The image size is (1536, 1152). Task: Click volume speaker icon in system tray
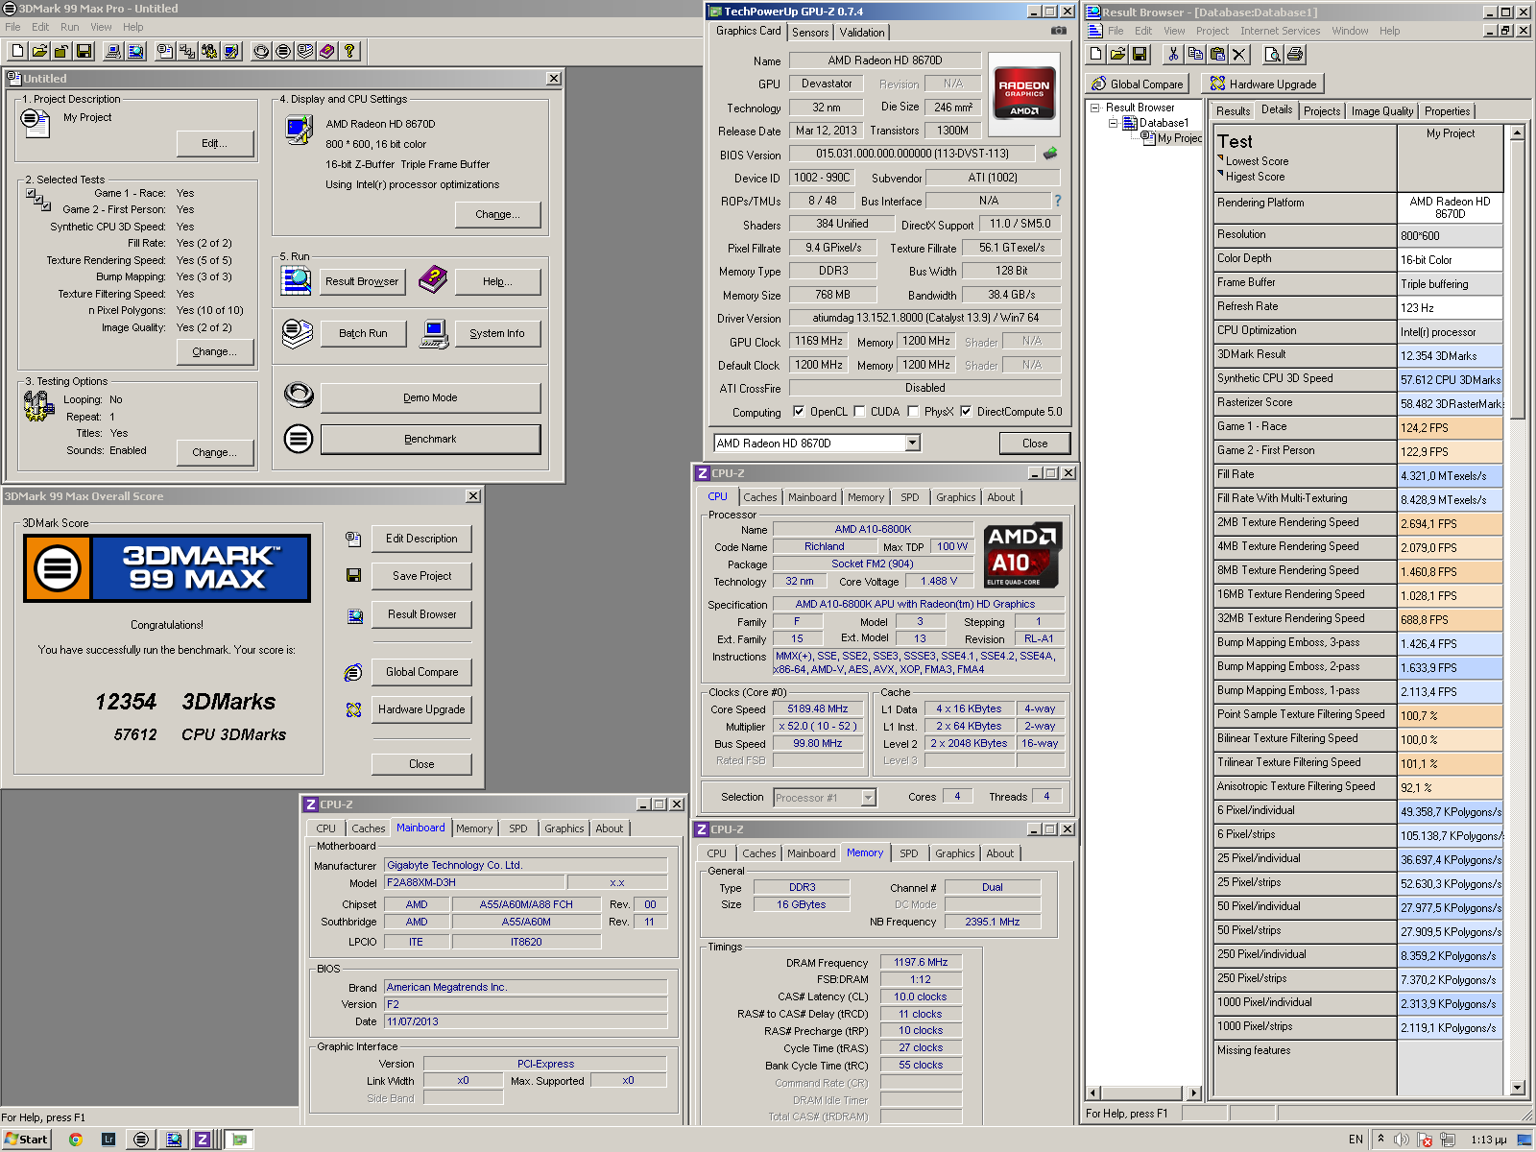tap(1401, 1140)
